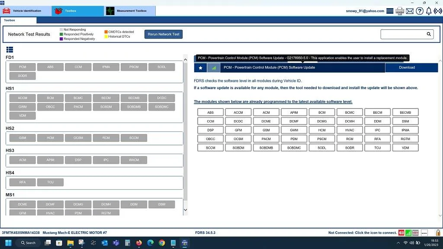Select TCU module in HS4 network
Image resolution: width=443 pixels, height=249 pixels.
point(50,182)
